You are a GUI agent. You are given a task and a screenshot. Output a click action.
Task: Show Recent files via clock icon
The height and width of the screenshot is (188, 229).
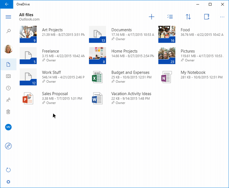tap(8, 88)
